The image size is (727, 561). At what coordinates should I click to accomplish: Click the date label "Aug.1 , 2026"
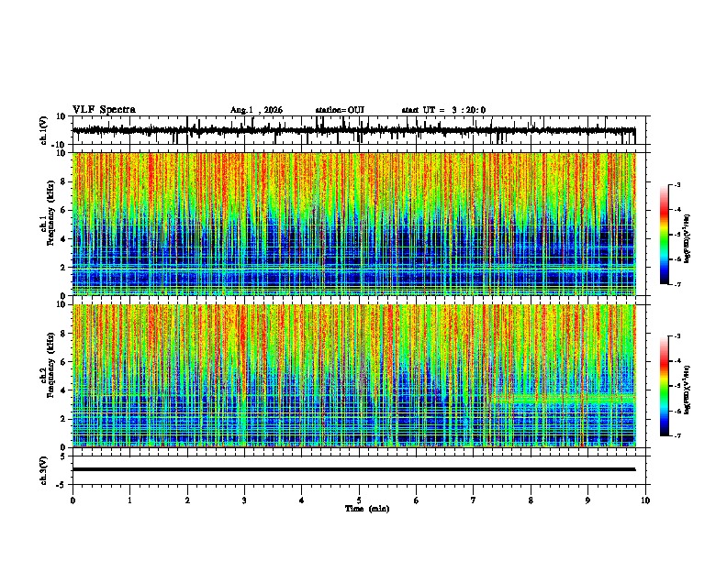[256, 110]
